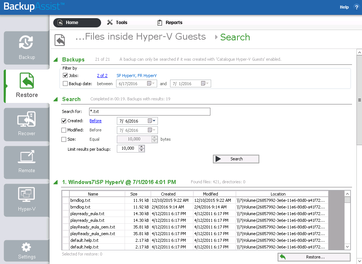Sort results by Size column
362x264 pixels.
point(138,194)
